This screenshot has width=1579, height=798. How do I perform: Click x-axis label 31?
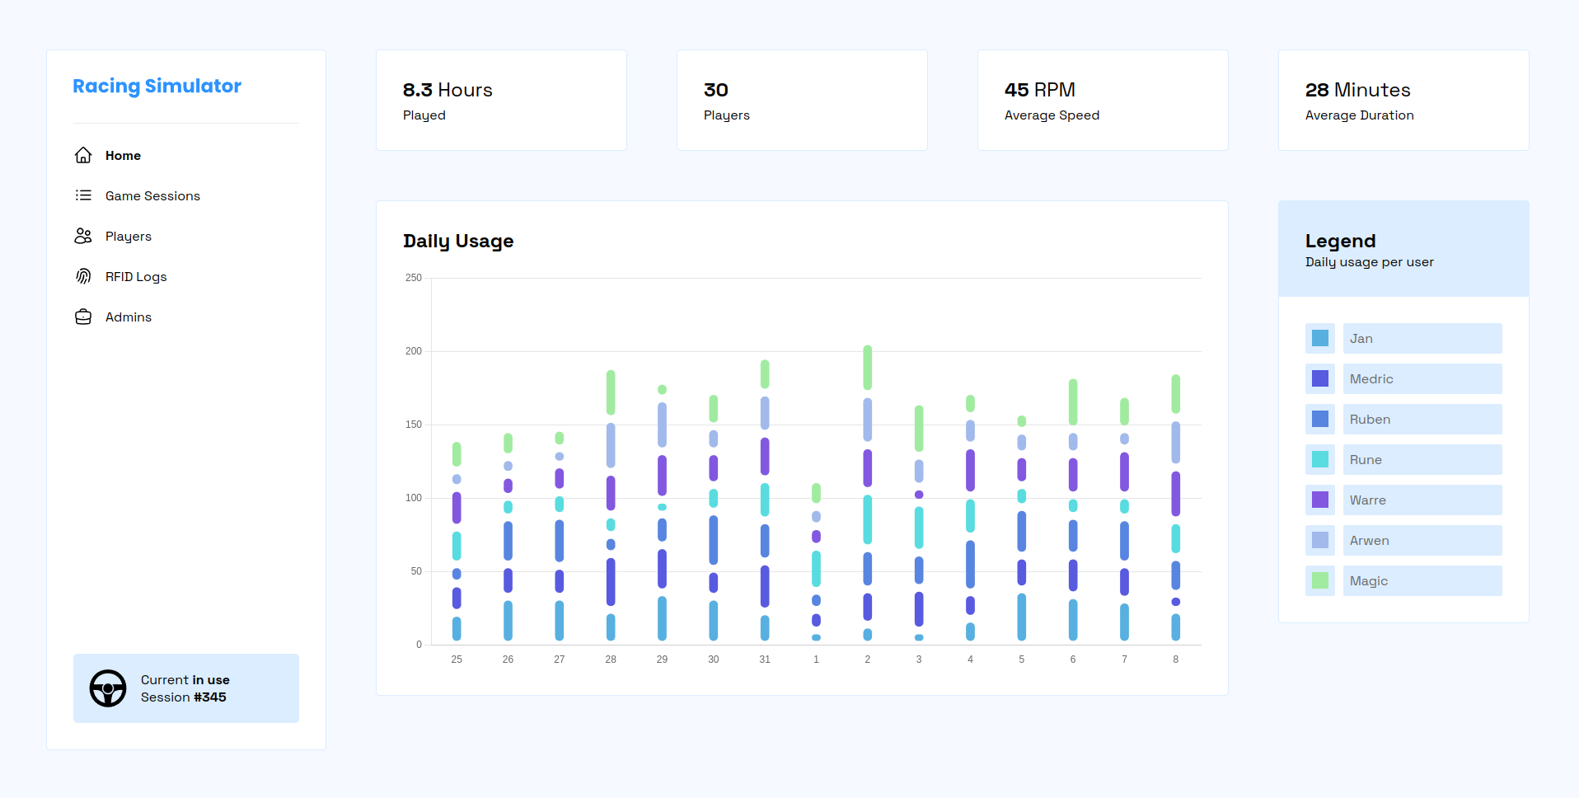[765, 660]
